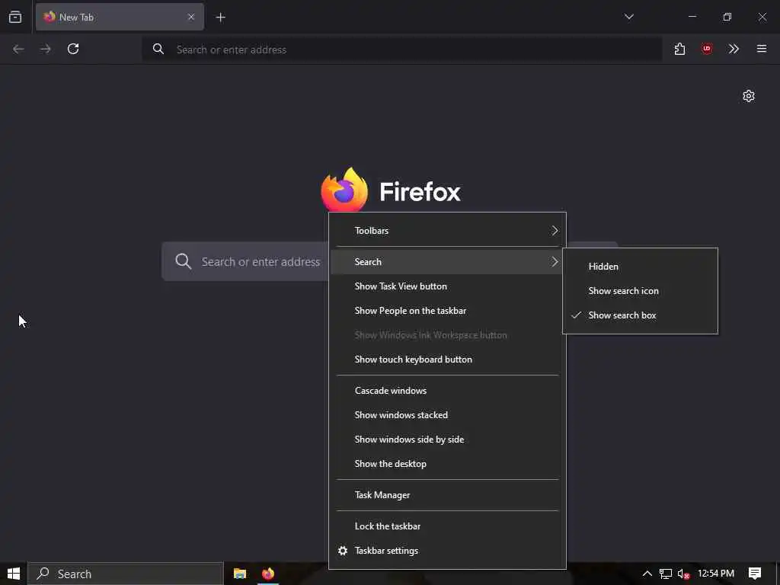Screen dimensions: 780x585
Task: Click the address bar magnifier icon
Action: coord(158,49)
